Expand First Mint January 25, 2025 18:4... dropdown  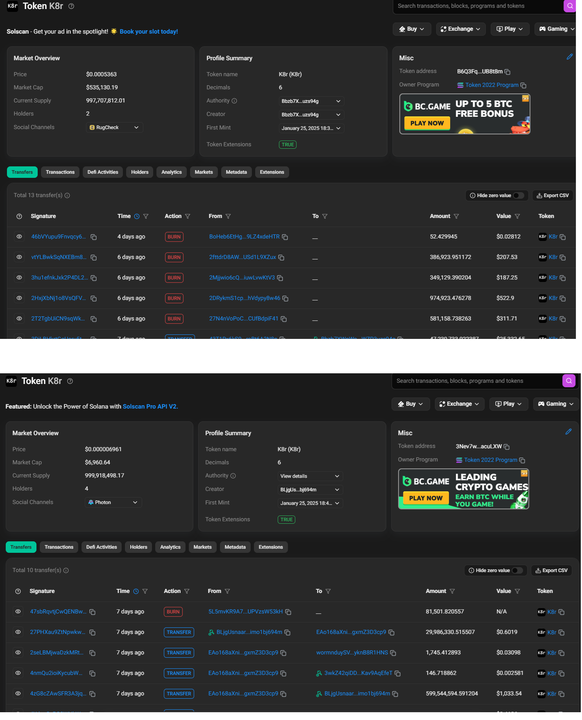pyautogui.click(x=310, y=503)
